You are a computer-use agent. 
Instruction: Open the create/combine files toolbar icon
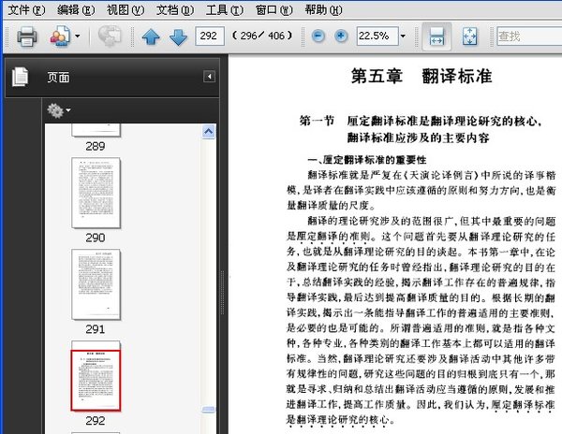coord(61,36)
